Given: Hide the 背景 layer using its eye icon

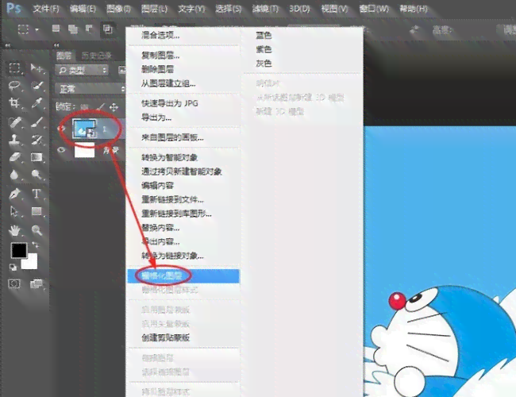Looking at the screenshot, I should 61,150.
